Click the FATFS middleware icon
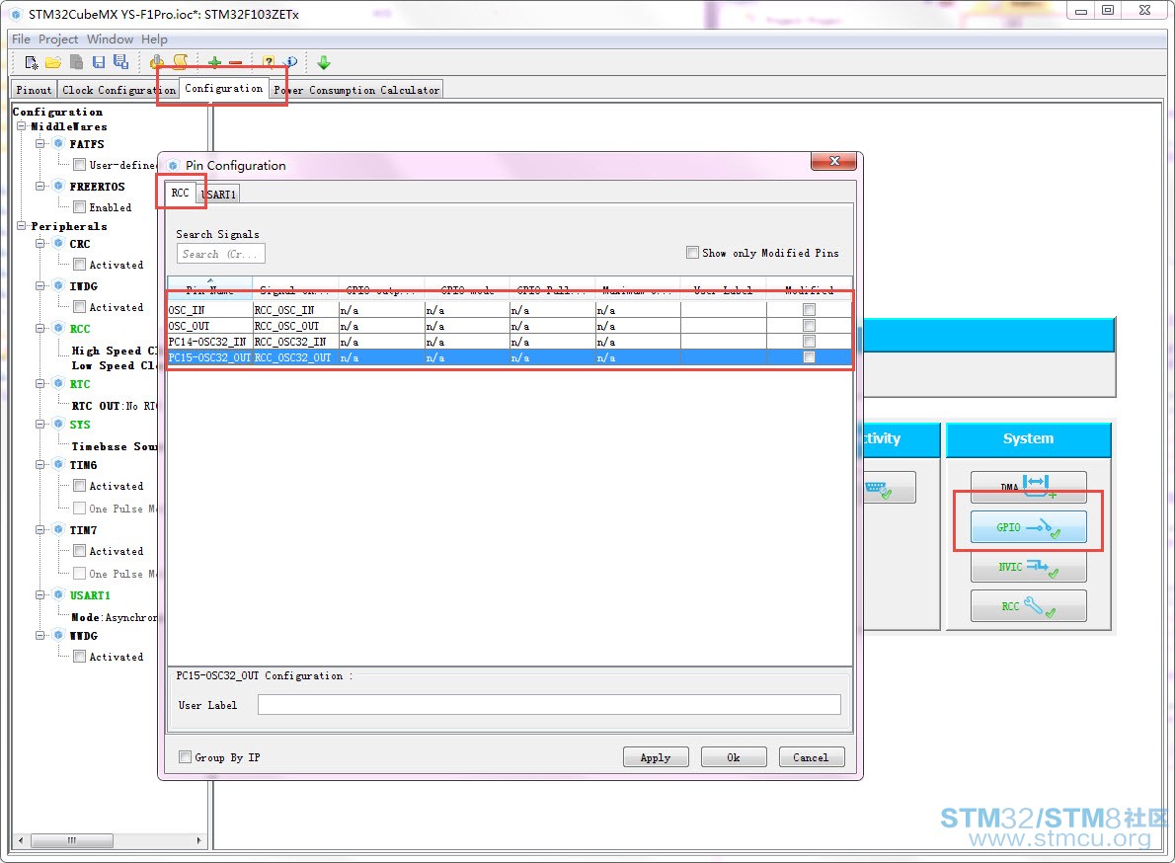This screenshot has height=863, width=1175. click(58, 144)
